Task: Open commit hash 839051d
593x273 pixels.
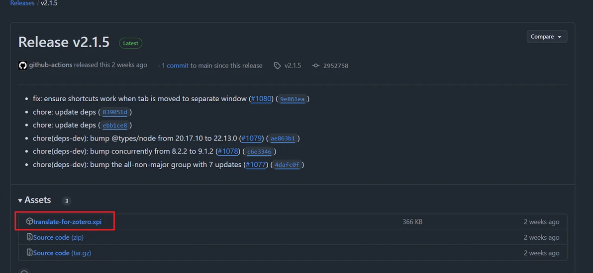Action: pos(114,112)
